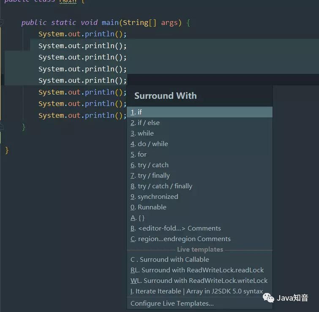Select '6. try / catch' option
The width and height of the screenshot is (319, 312).
pyautogui.click(x=199, y=165)
